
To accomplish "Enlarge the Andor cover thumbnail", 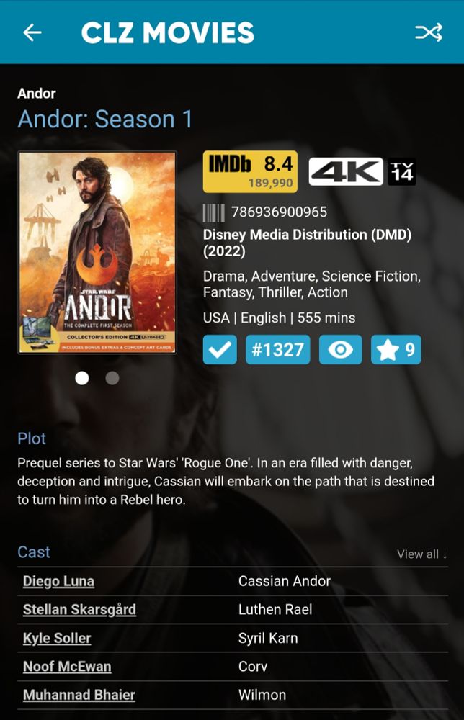I will point(97,253).
